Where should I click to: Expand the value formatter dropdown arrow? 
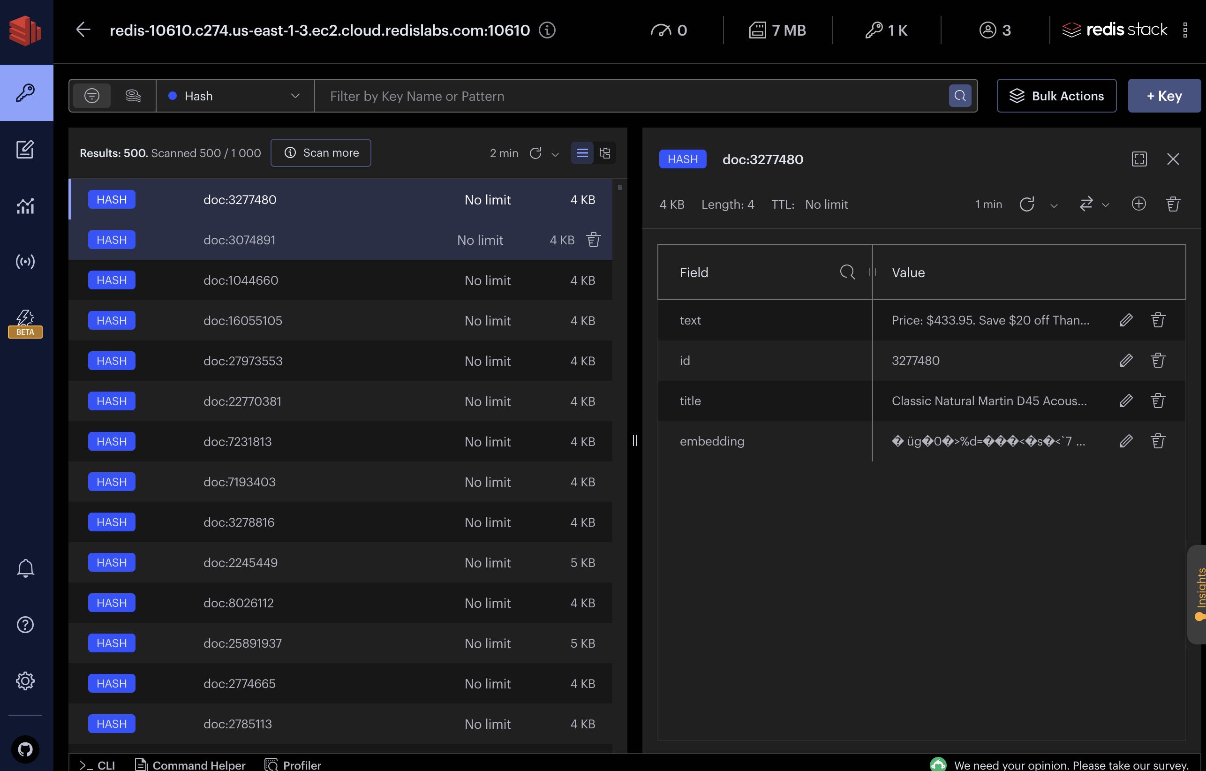point(1105,205)
